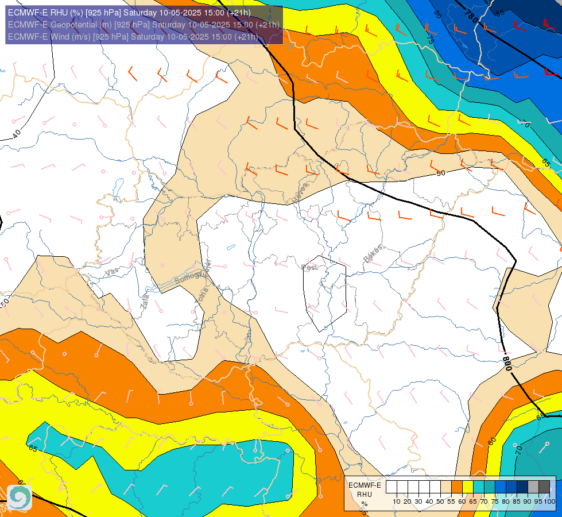562x517 pixels.
Task: Pick the orange 55–60 legend swatch
Action: point(456,487)
